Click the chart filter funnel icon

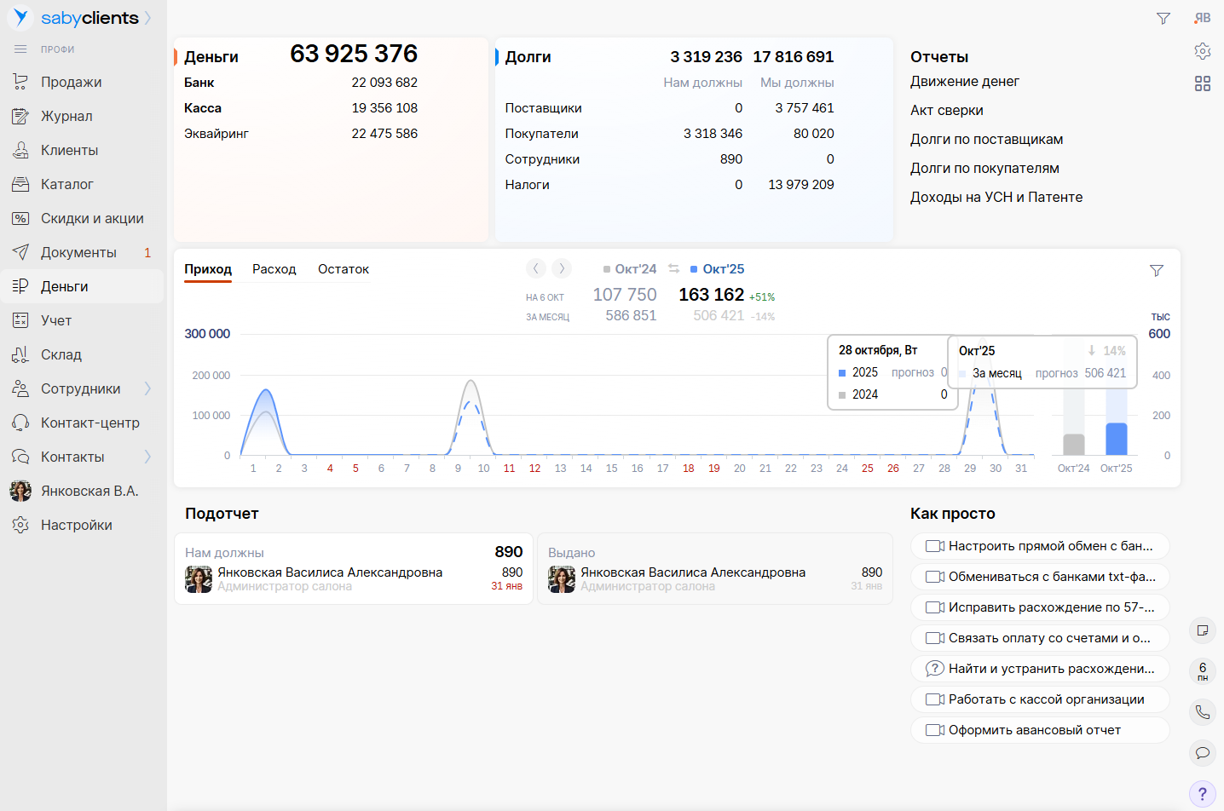[1157, 270]
